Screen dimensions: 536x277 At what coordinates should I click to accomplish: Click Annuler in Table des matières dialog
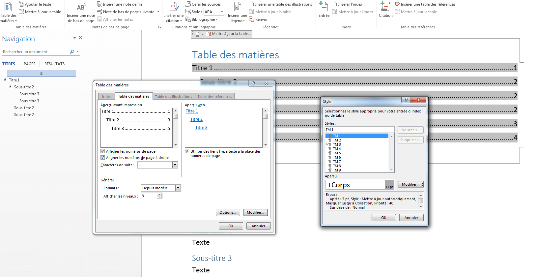coord(259,226)
